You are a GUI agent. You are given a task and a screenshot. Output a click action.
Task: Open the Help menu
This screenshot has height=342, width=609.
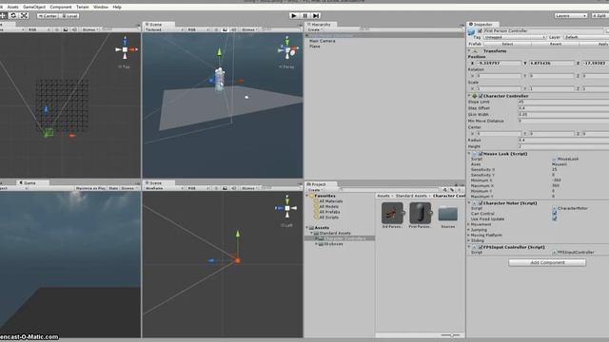117,7
